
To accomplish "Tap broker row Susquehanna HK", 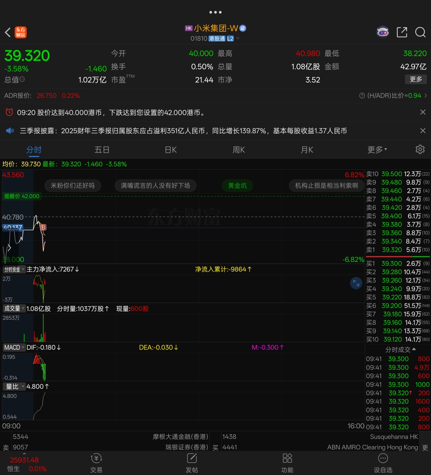I will (x=320, y=437).
